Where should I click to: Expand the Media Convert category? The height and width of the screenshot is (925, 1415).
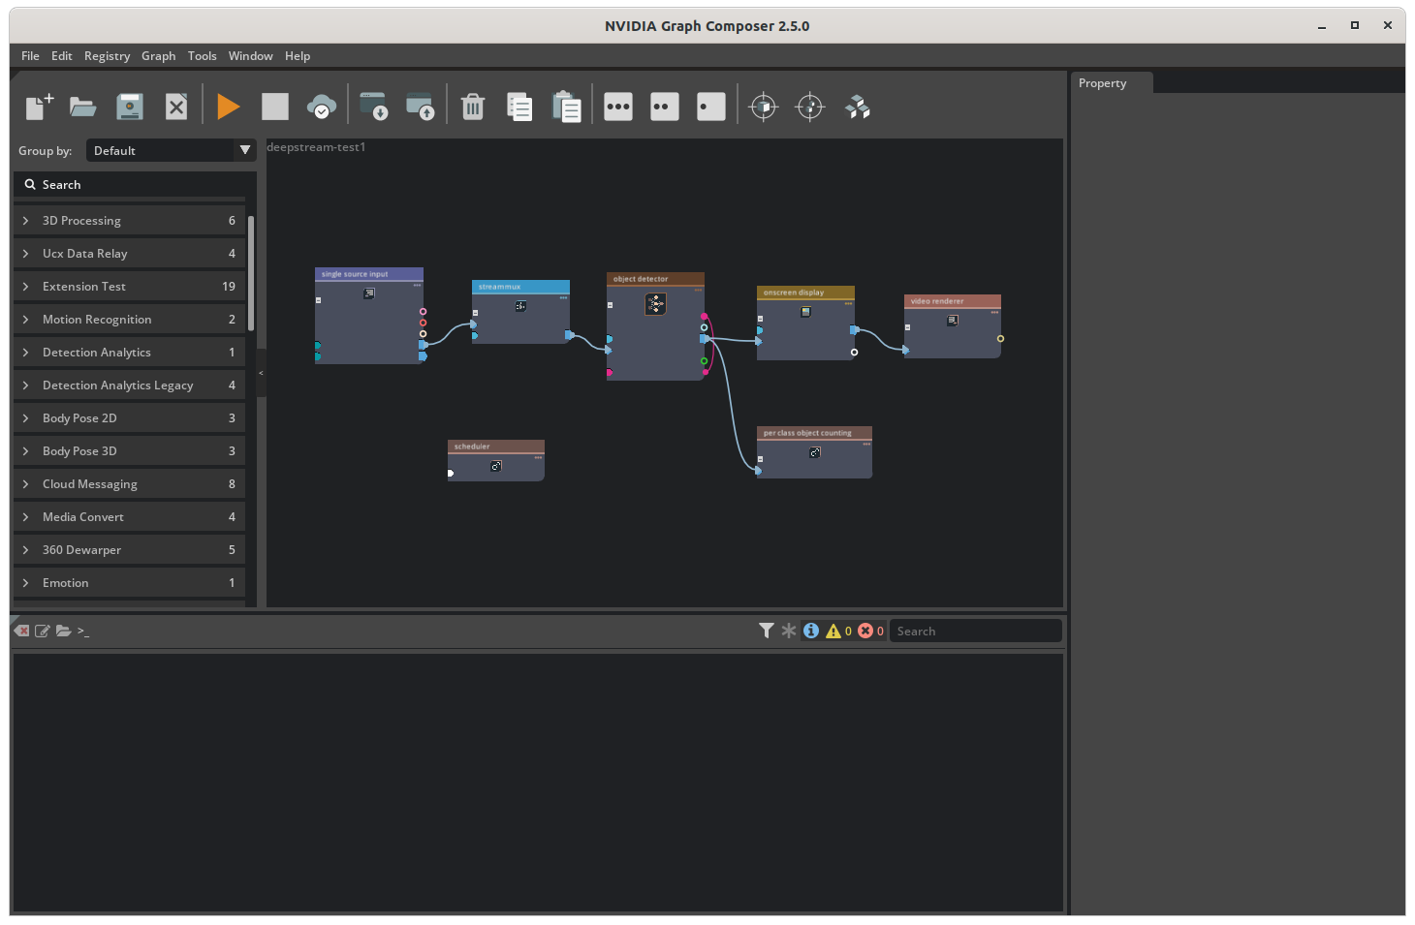(129, 517)
